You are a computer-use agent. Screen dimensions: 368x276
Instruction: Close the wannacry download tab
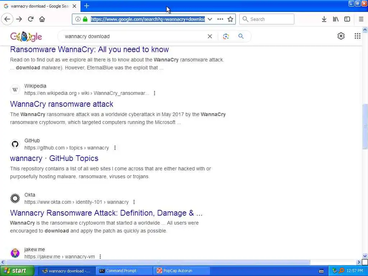74,6
